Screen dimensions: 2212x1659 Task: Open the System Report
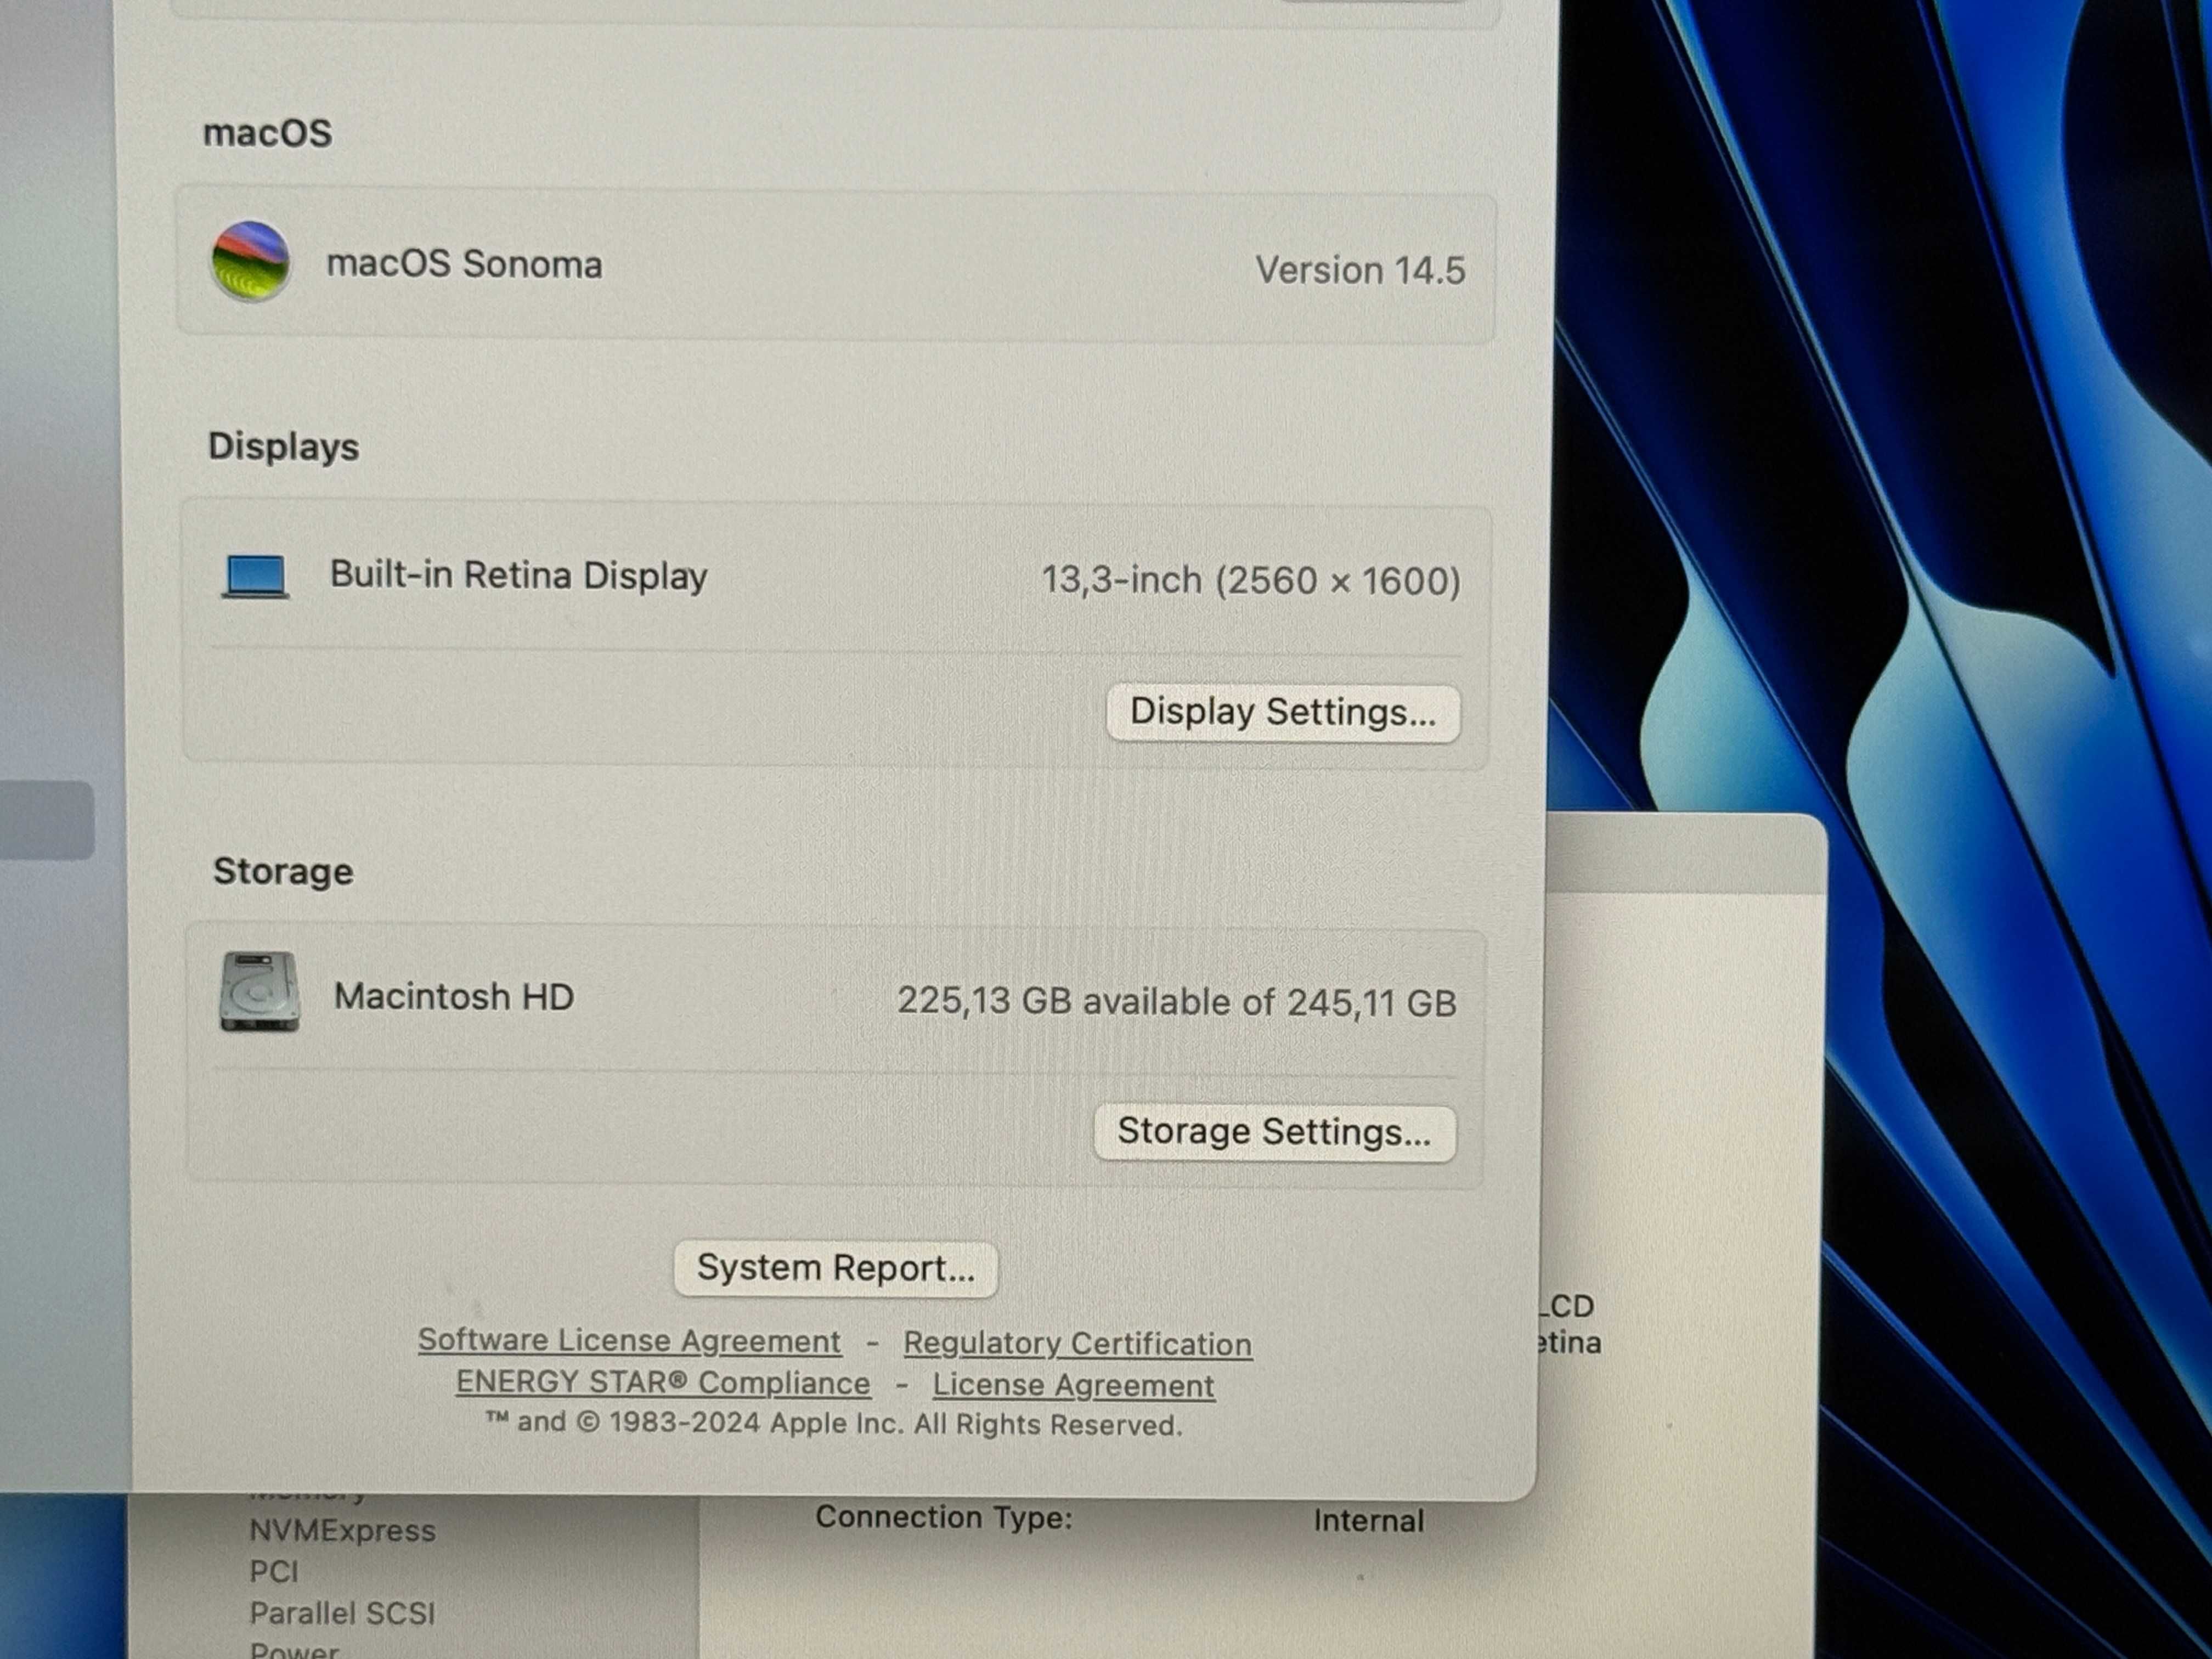[x=836, y=1268]
